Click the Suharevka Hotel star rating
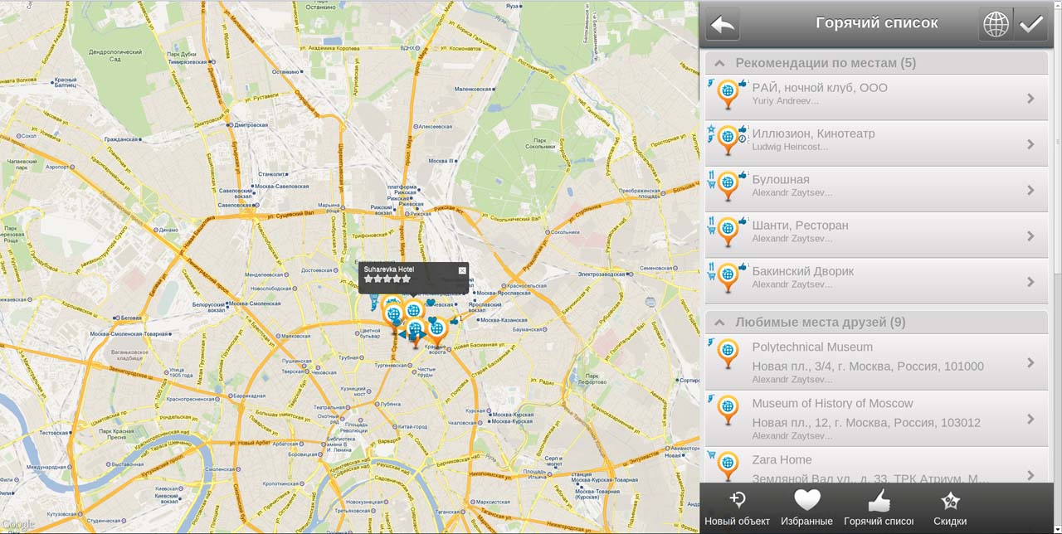This screenshot has width=1062, height=534. 387,279
